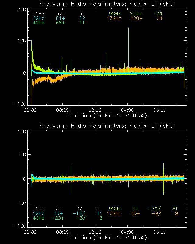This screenshot has width=195, height=244.
Task: Click the 22:00 x-axis label in R-L plot
Action: tap(30, 232)
